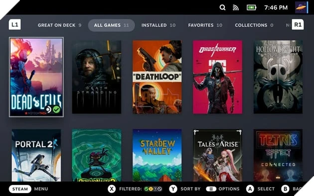Viewport: 314px width, 196px height.
Task: Click the B button glyph
Action: point(286,189)
